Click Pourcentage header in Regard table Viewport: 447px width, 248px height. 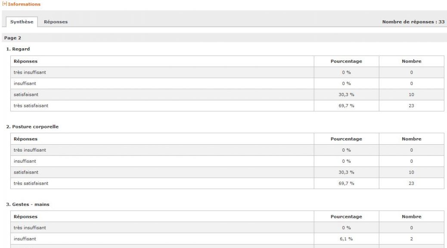tap(346, 61)
